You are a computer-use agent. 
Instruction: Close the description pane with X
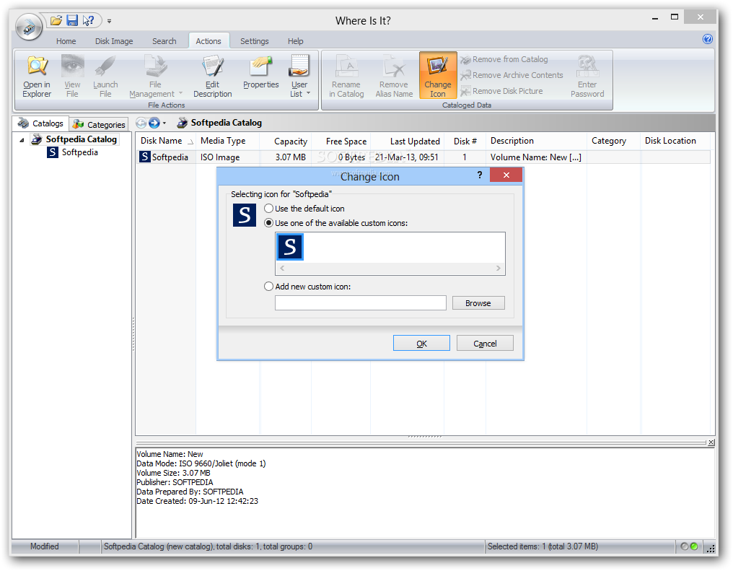pyautogui.click(x=711, y=443)
